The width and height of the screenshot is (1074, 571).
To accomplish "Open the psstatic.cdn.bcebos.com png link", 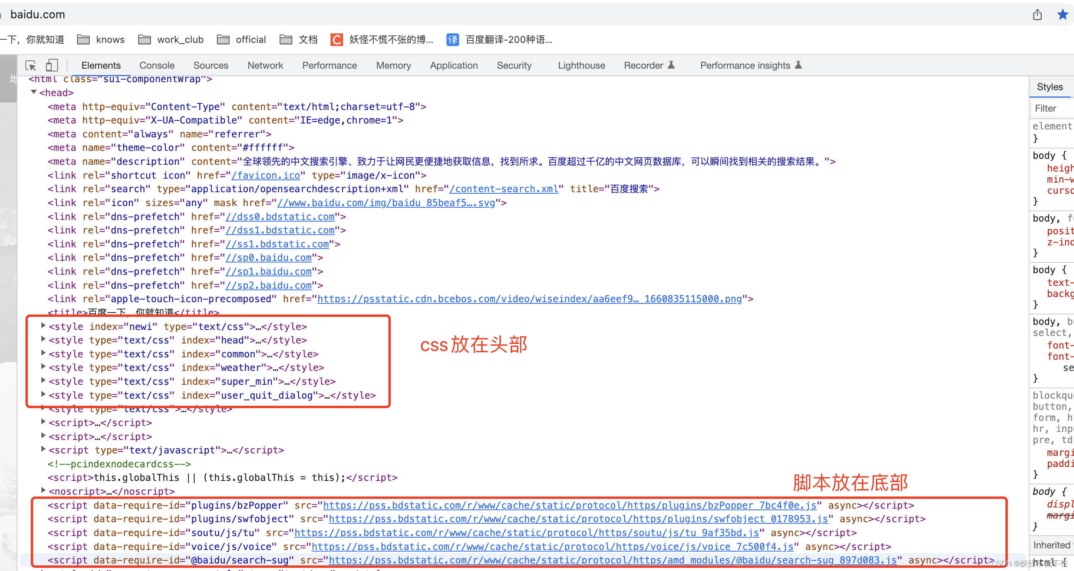I will pos(529,299).
